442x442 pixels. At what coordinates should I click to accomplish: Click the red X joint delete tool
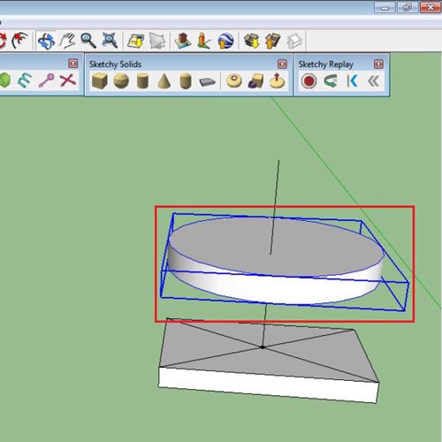pyautogui.click(x=68, y=80)
